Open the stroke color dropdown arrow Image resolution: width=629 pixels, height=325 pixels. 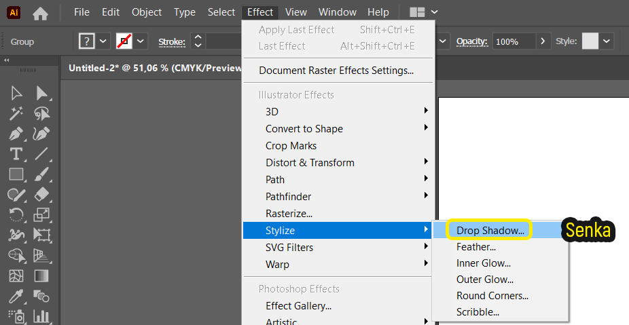tap(141, 41)
